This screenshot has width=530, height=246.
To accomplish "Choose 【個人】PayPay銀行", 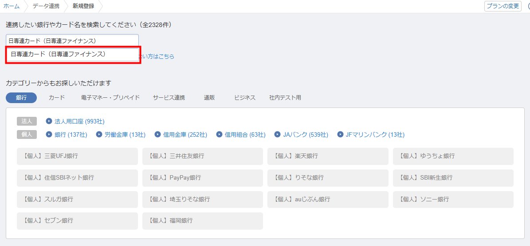I will click(x=203, y=178).
